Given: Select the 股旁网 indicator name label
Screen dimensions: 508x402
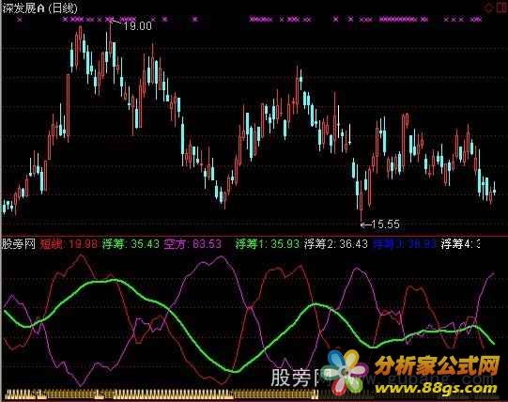Looking at the screenshot, I should coord(19,244).
